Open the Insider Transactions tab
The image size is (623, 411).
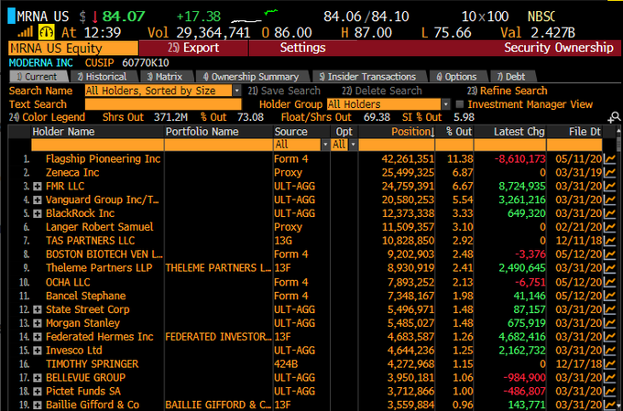click(x=369, y=77)
